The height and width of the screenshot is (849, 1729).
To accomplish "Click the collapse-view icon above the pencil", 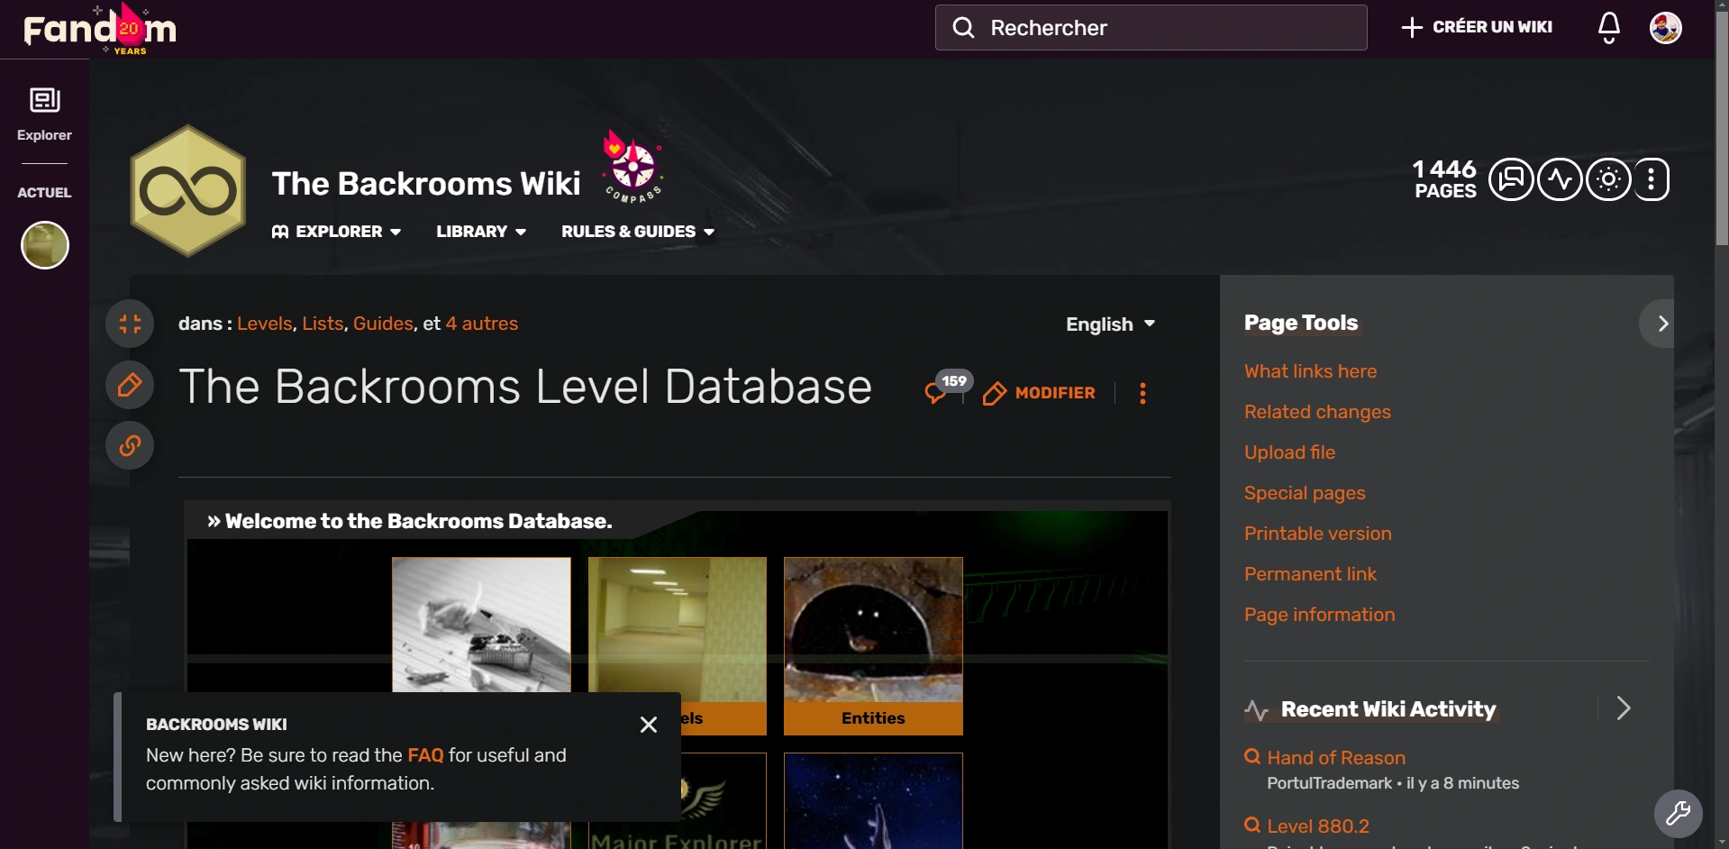I will click(x=130, y=323).
